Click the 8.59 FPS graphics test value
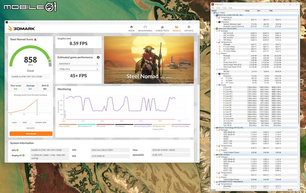 click(78, 43)
